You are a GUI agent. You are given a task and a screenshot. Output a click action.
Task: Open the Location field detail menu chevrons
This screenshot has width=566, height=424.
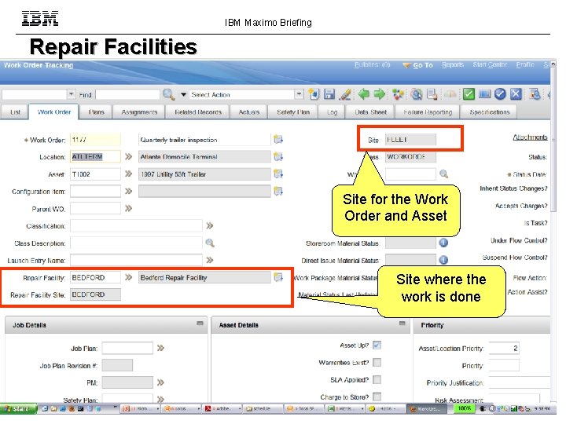tap(128, 156)
